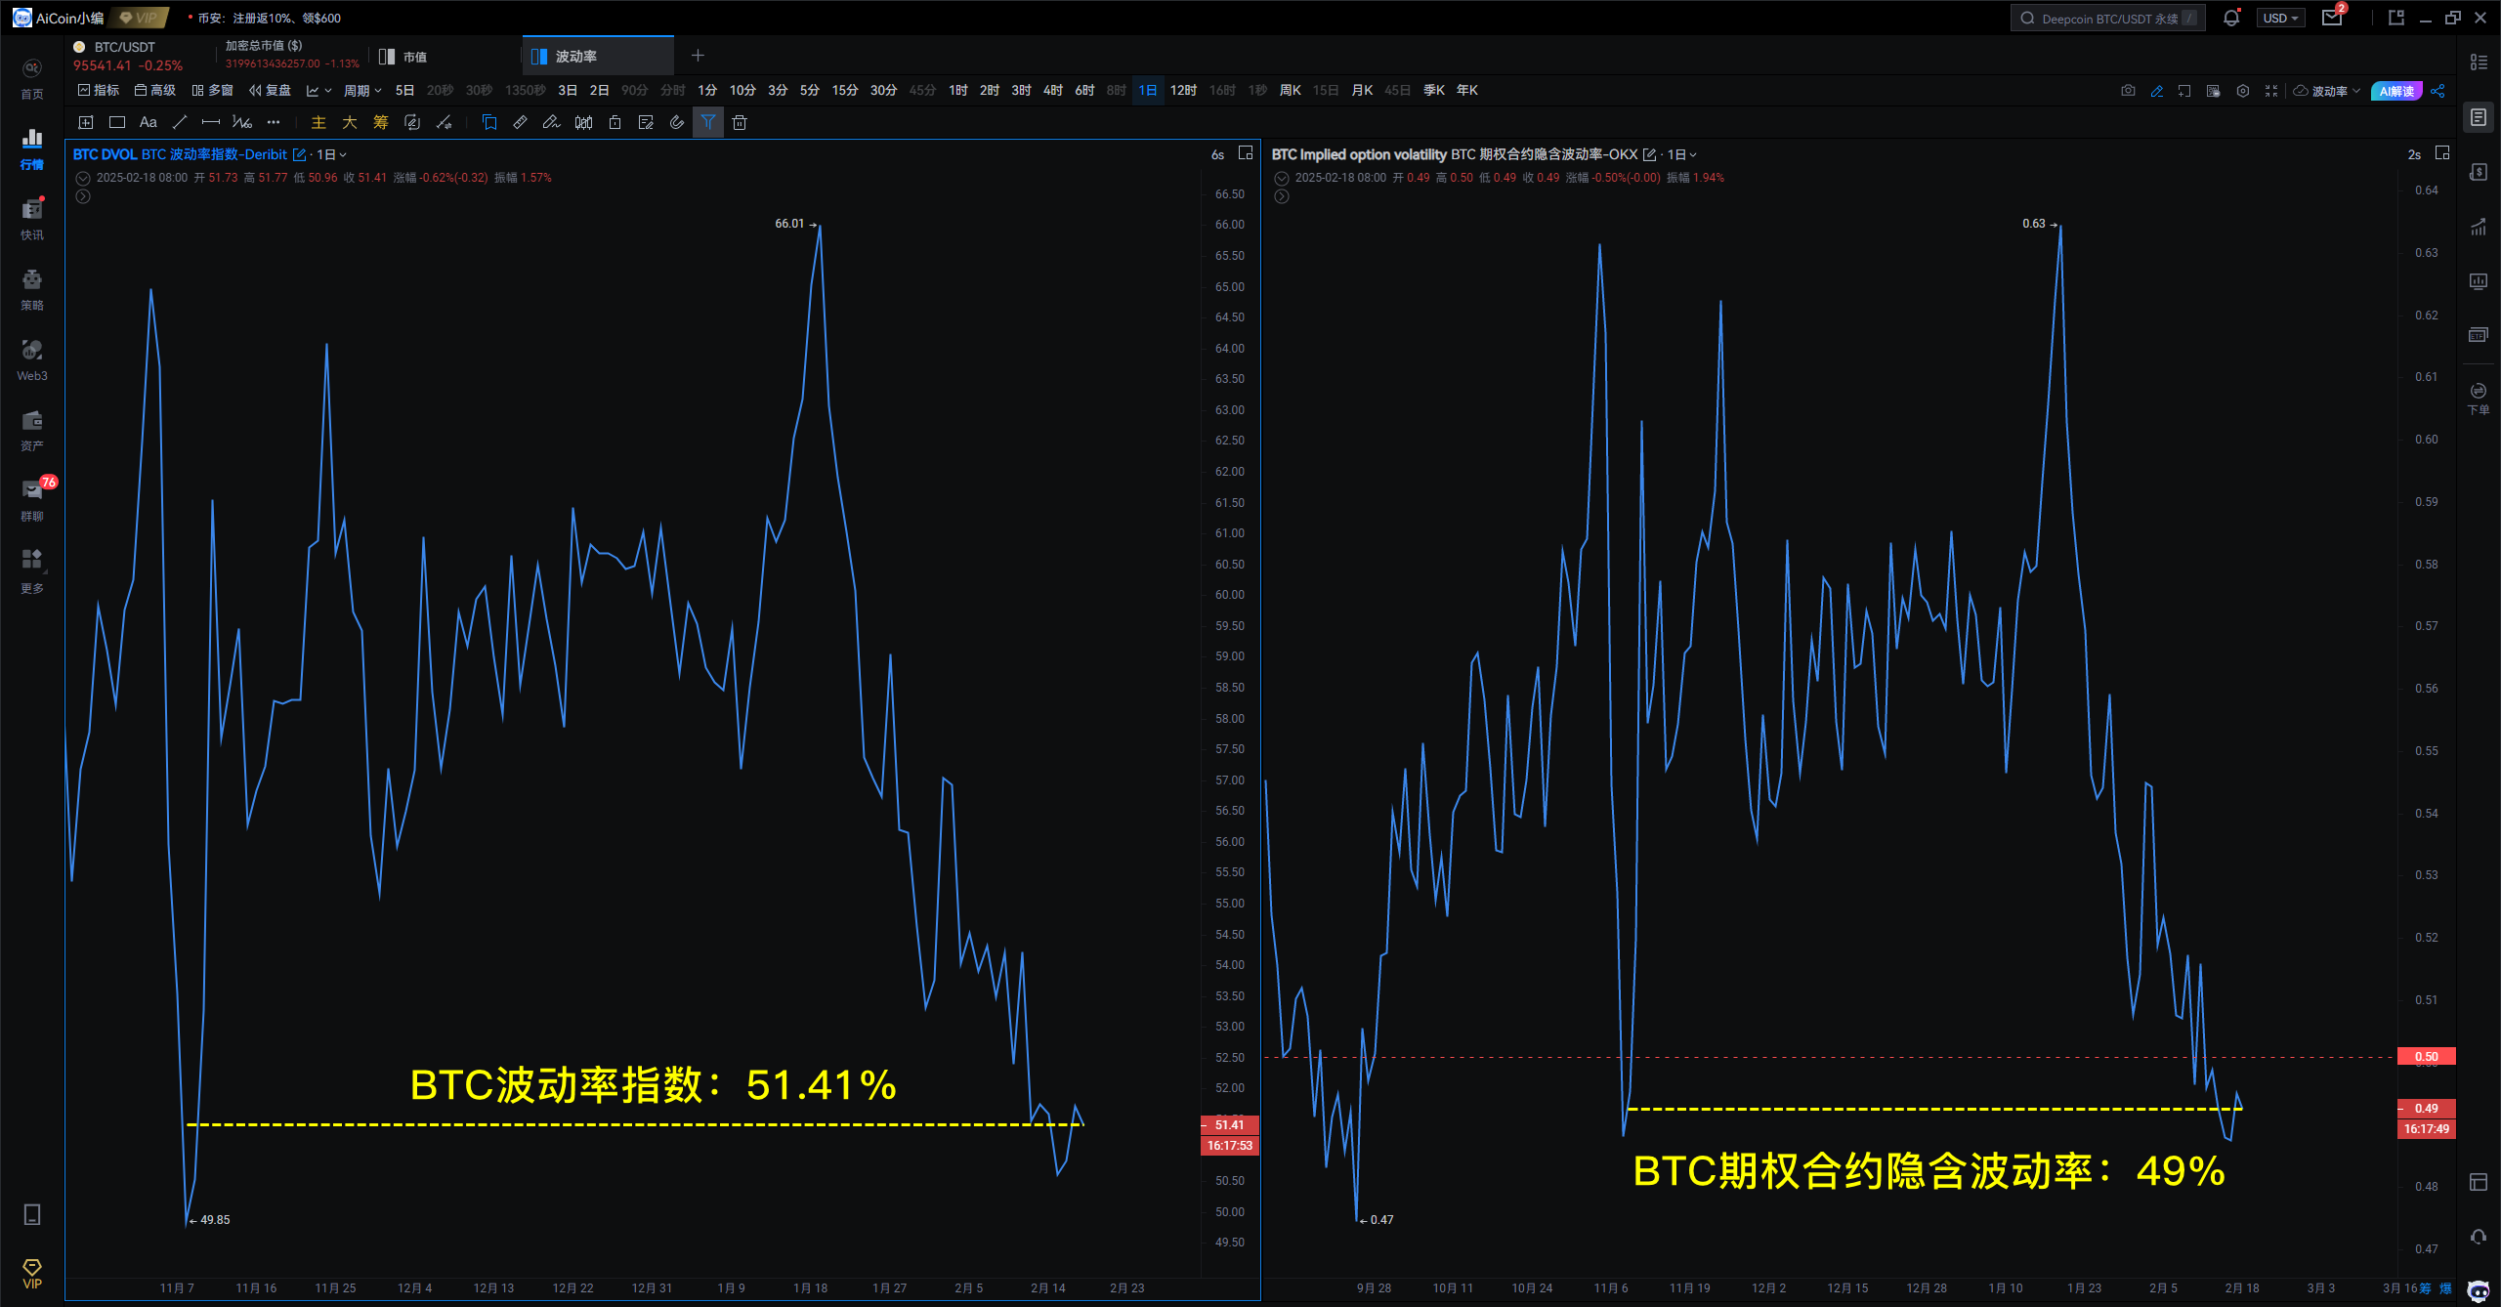The width and height of the screenshot is (2501, 1307).
Task: Open the notifications bell icon
Action: pos(2231,18)
